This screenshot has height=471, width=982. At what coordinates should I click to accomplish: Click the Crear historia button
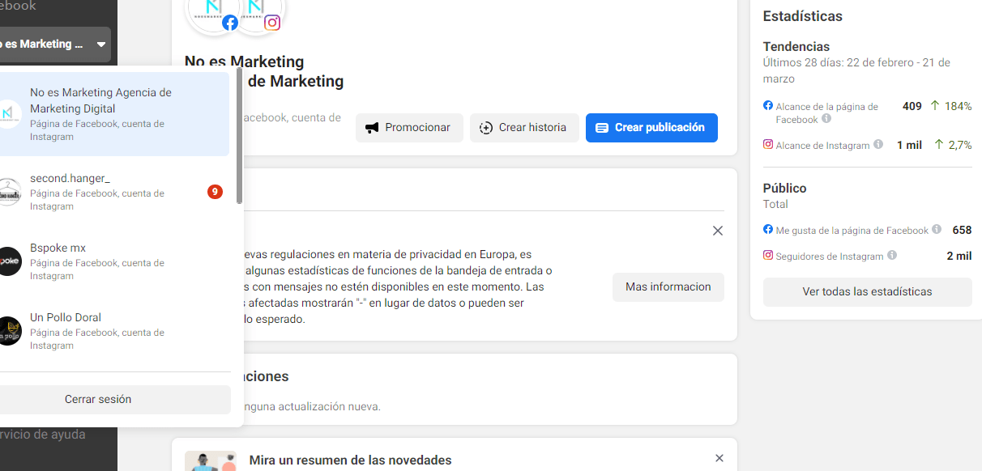pyautogui.click(x=524, y=128)
